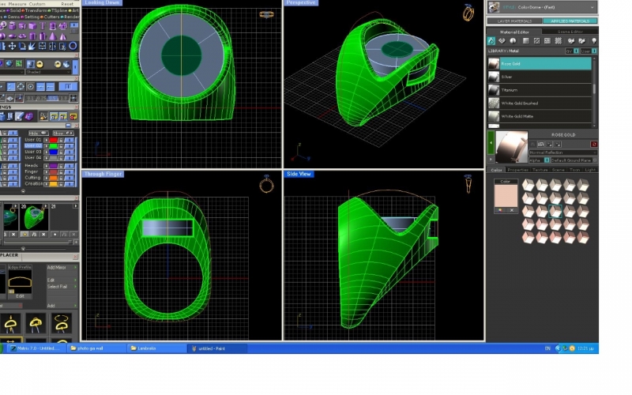Screen dimensions: 632x395
Task: Click the ring icon in Through Finger viewport
Action: click(x=266, y=184)
